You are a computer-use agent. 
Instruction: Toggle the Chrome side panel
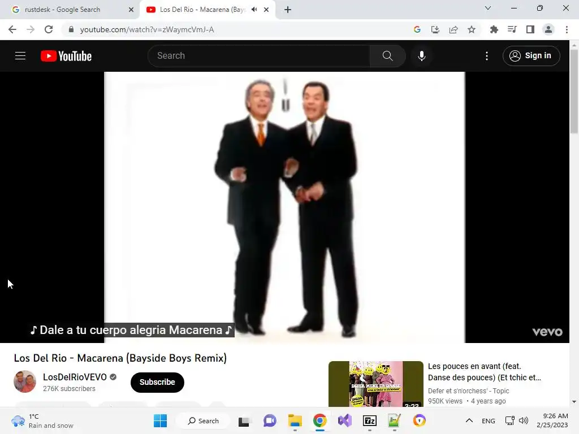530,29
